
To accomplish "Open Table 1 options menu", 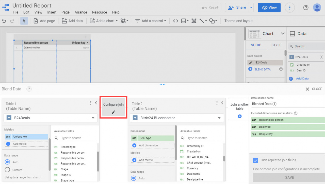I will pyautogui.click(x=91, y=103).
